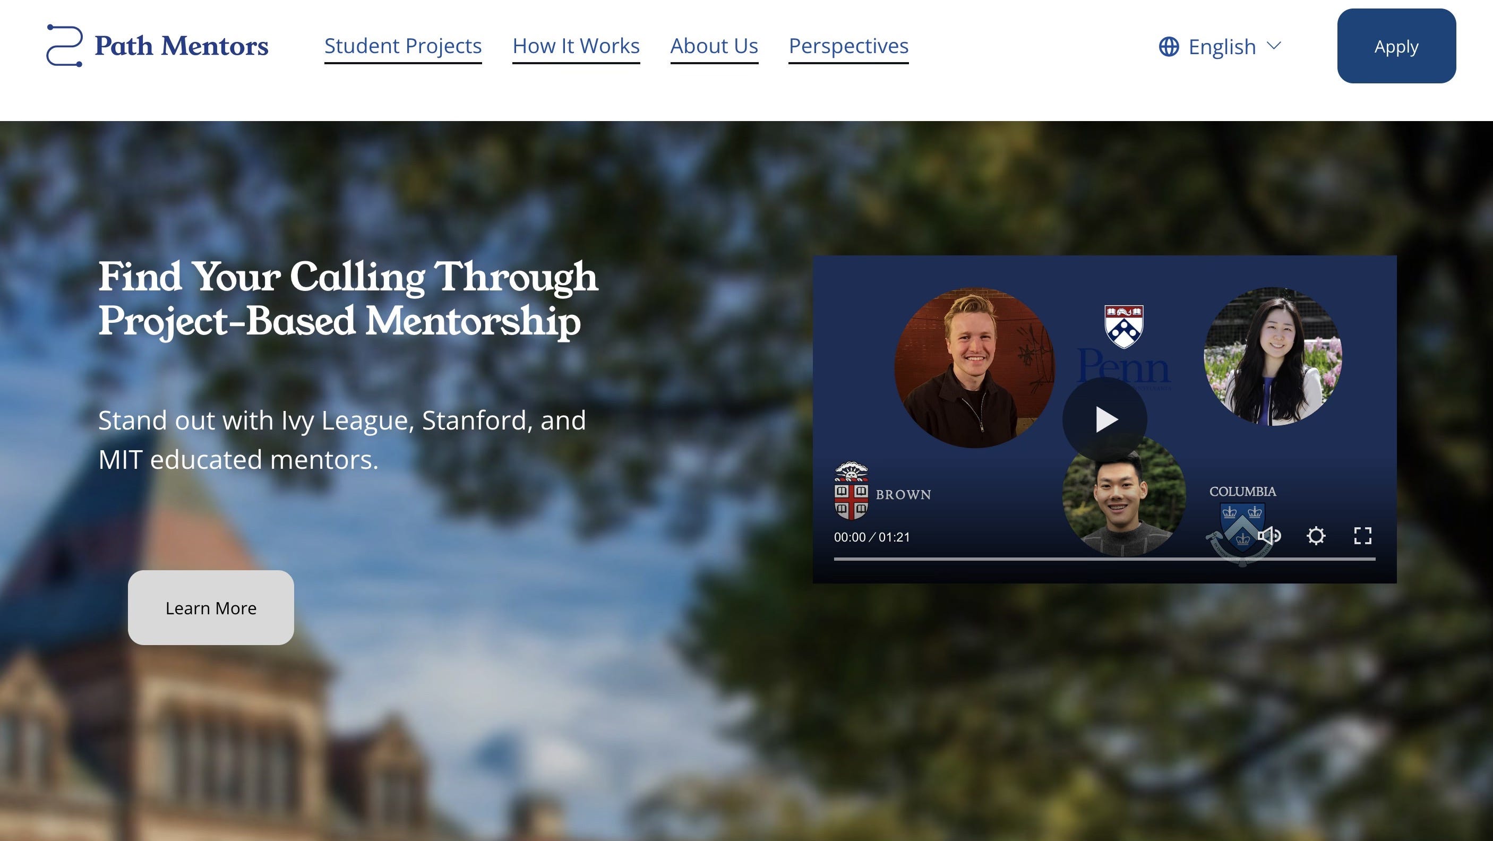
Task: Open the Student Projects menu item
Action: click(403, 46)
